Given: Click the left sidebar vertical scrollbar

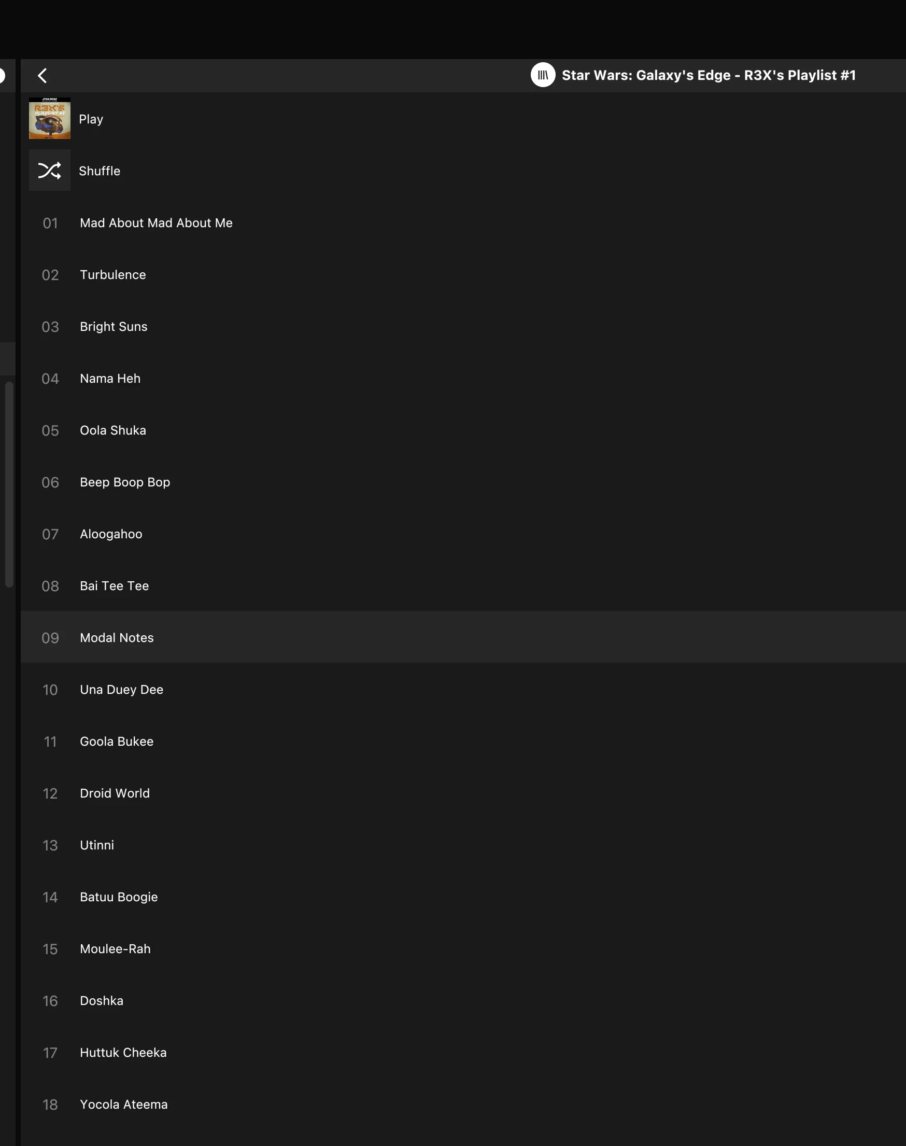Looking at the screenshot, I should click(9, 484).
